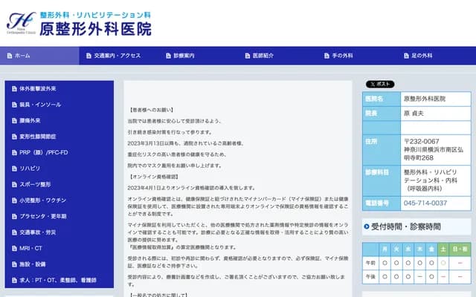Click the X ポスト share button
The height and width of the screenshot is (297, 476).
(379, 84)
